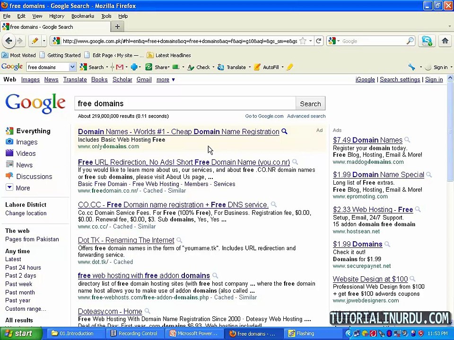Open the URL bar history dropdown arrow
The width and height of the screenshot is (454, 340).
click(310, 41)
